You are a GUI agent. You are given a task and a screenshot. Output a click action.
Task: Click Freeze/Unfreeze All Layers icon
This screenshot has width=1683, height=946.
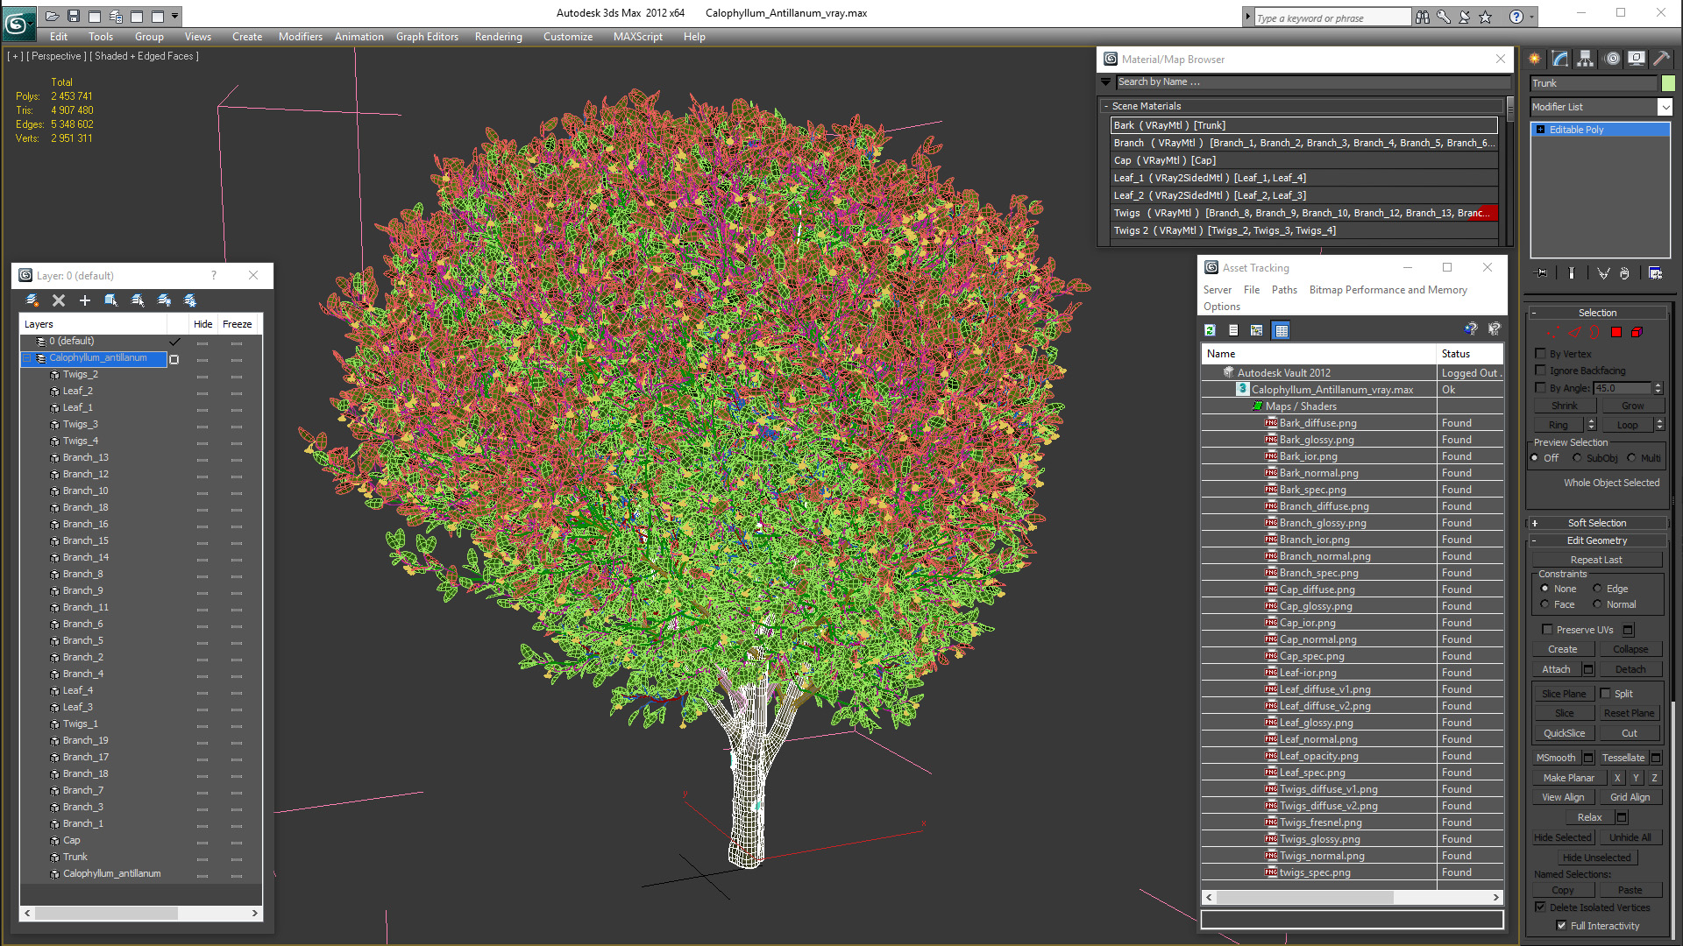(x=190, y=300)
